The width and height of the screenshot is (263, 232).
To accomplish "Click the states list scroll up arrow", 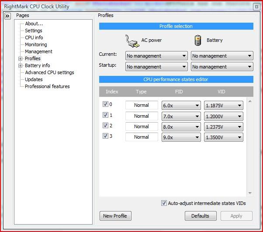I will (250, 102).
